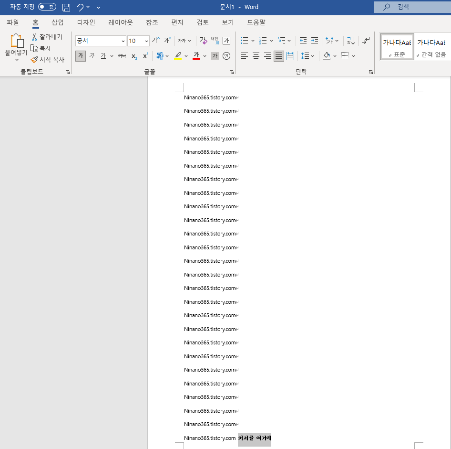Click the search box (검색)
451x449 pixels.
click(412, 7)
